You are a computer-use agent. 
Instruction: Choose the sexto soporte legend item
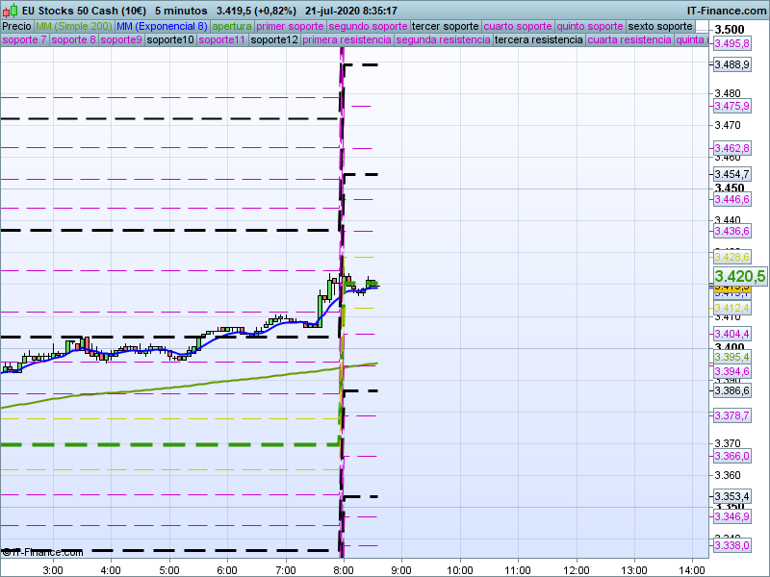[x=659, y=26]
